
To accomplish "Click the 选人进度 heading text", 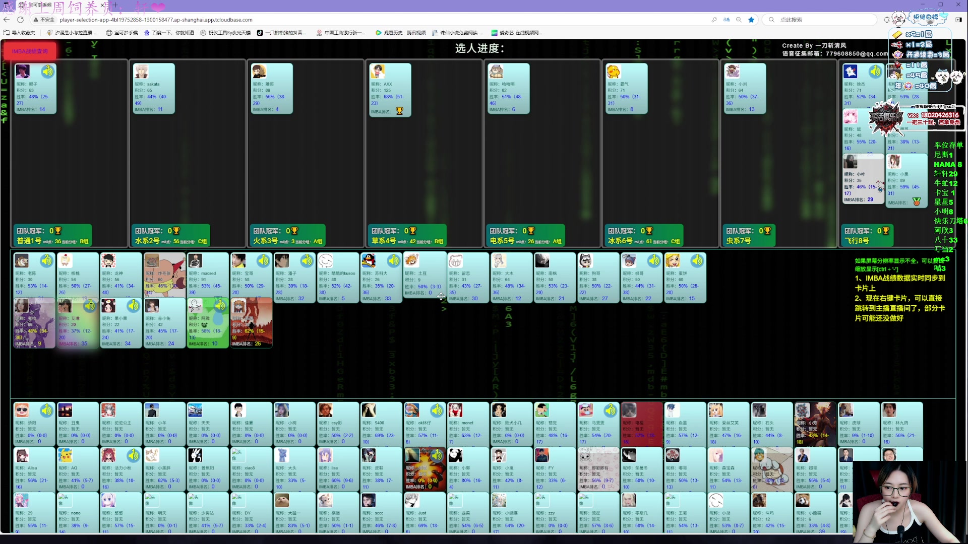I will point(479,48).
